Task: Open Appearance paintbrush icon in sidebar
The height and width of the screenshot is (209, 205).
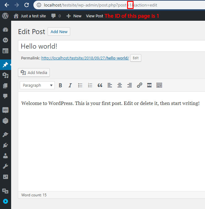Action: click(x=6, y=134)
